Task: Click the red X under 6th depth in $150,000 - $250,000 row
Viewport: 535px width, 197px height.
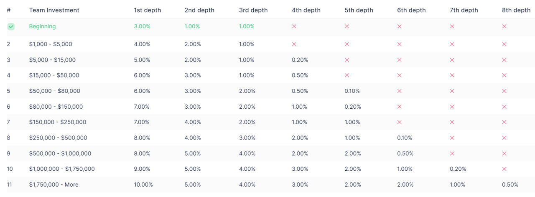Action: point(399,122)
